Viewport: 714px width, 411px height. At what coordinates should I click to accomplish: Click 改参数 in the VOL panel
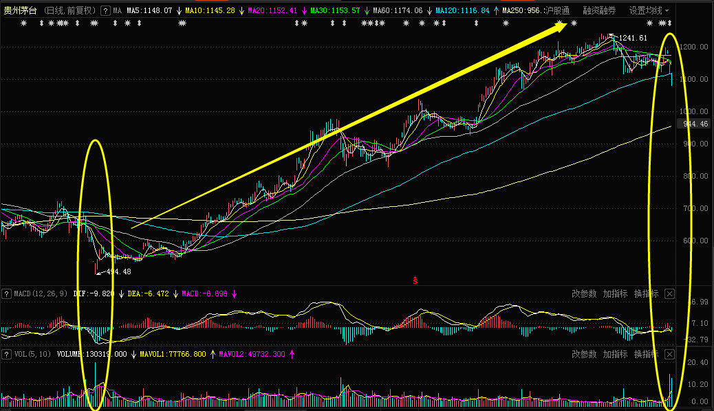584,354
